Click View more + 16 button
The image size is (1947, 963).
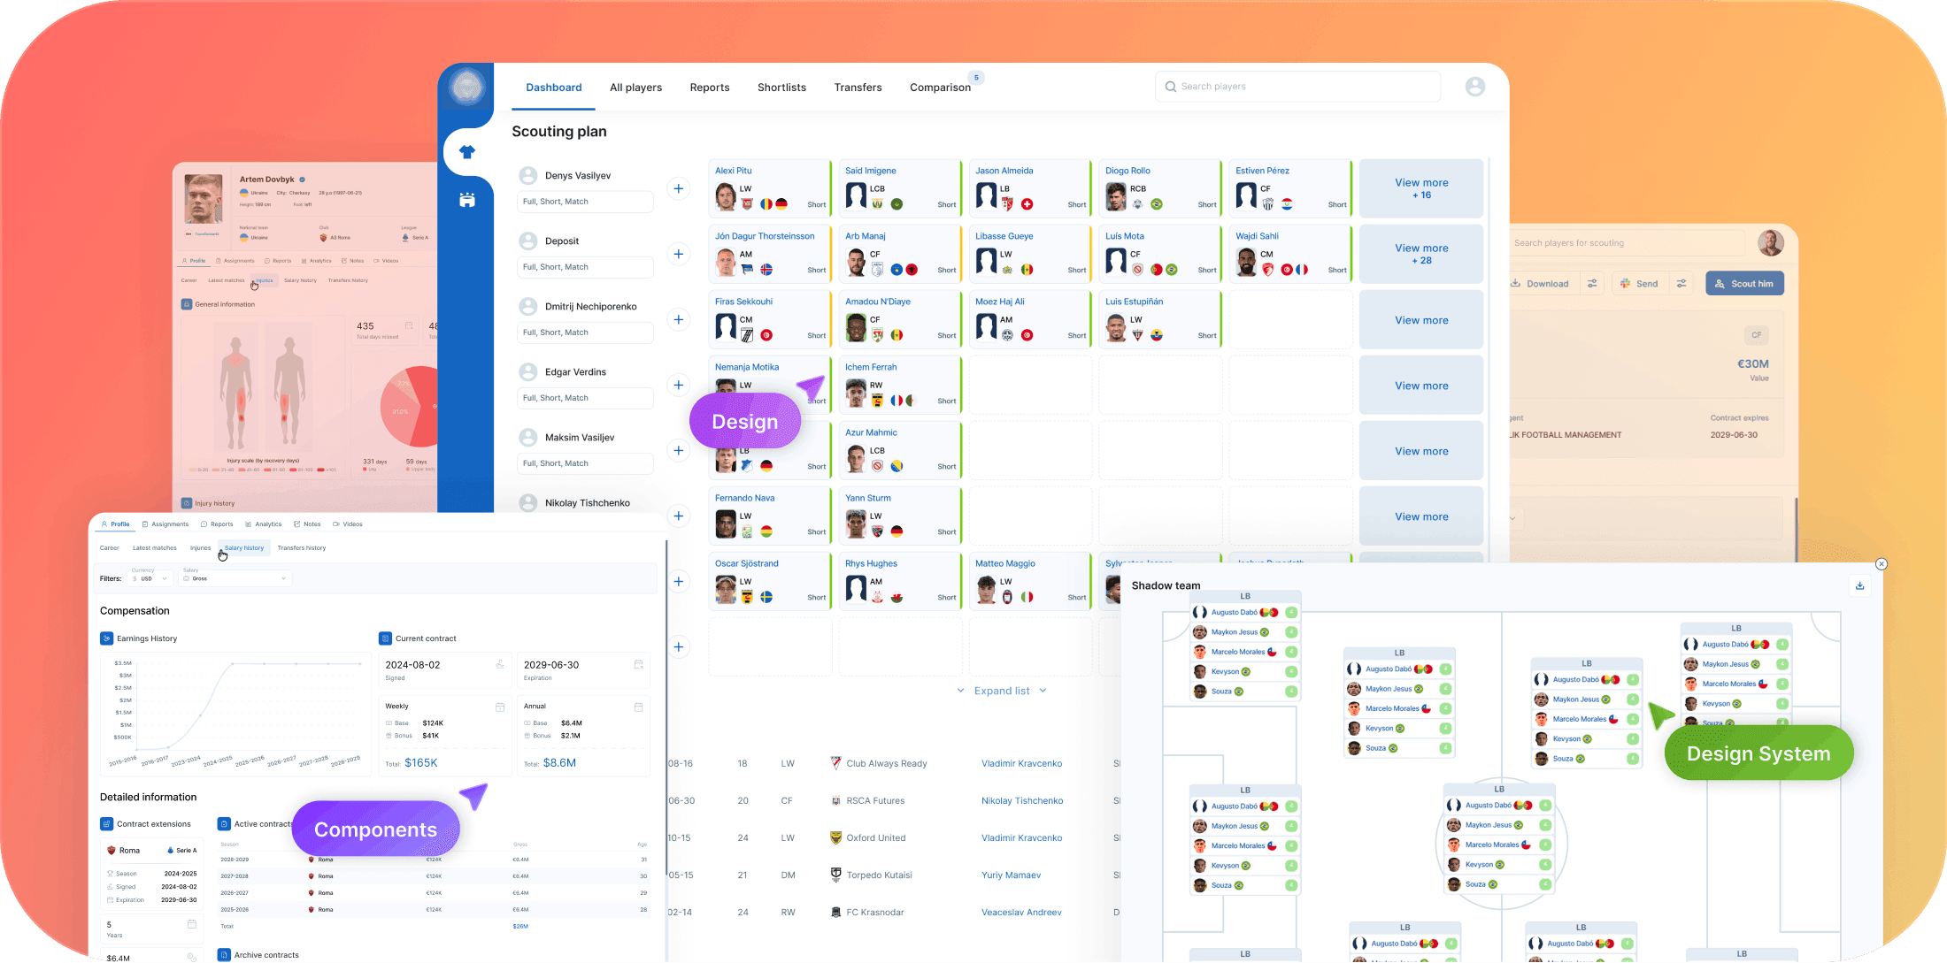pos(1421,188)
